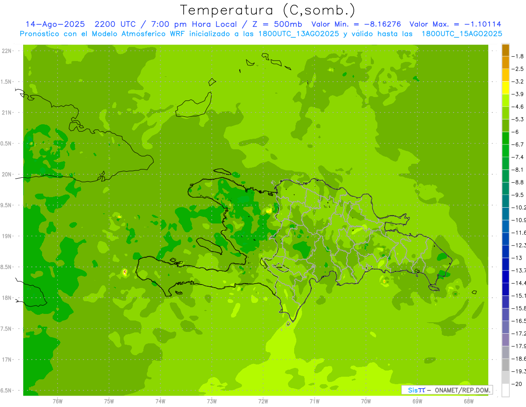Click the "Pronóstico con el Modelo Atmosférico WRF" subtitle
Viewport: 526px width, 407px height.
(x=103, y=34)
